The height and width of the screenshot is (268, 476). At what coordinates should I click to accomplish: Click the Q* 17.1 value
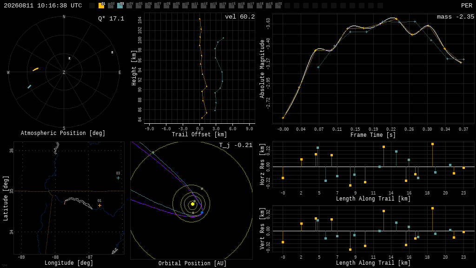click(x=111, y=19)
